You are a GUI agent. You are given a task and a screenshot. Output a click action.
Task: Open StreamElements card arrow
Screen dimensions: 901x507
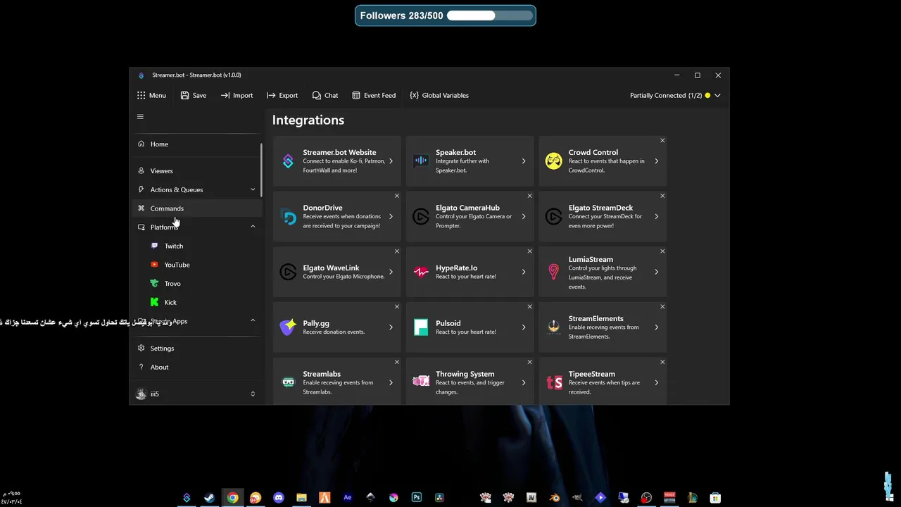click(x=657, y=327)
